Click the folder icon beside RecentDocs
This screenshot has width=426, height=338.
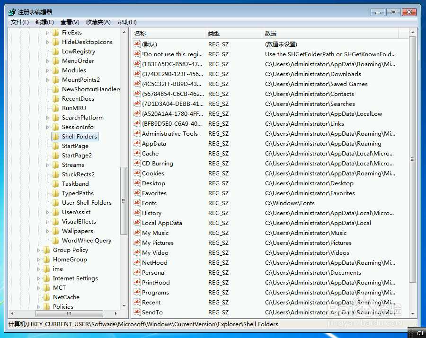click(x=56, y=98)
